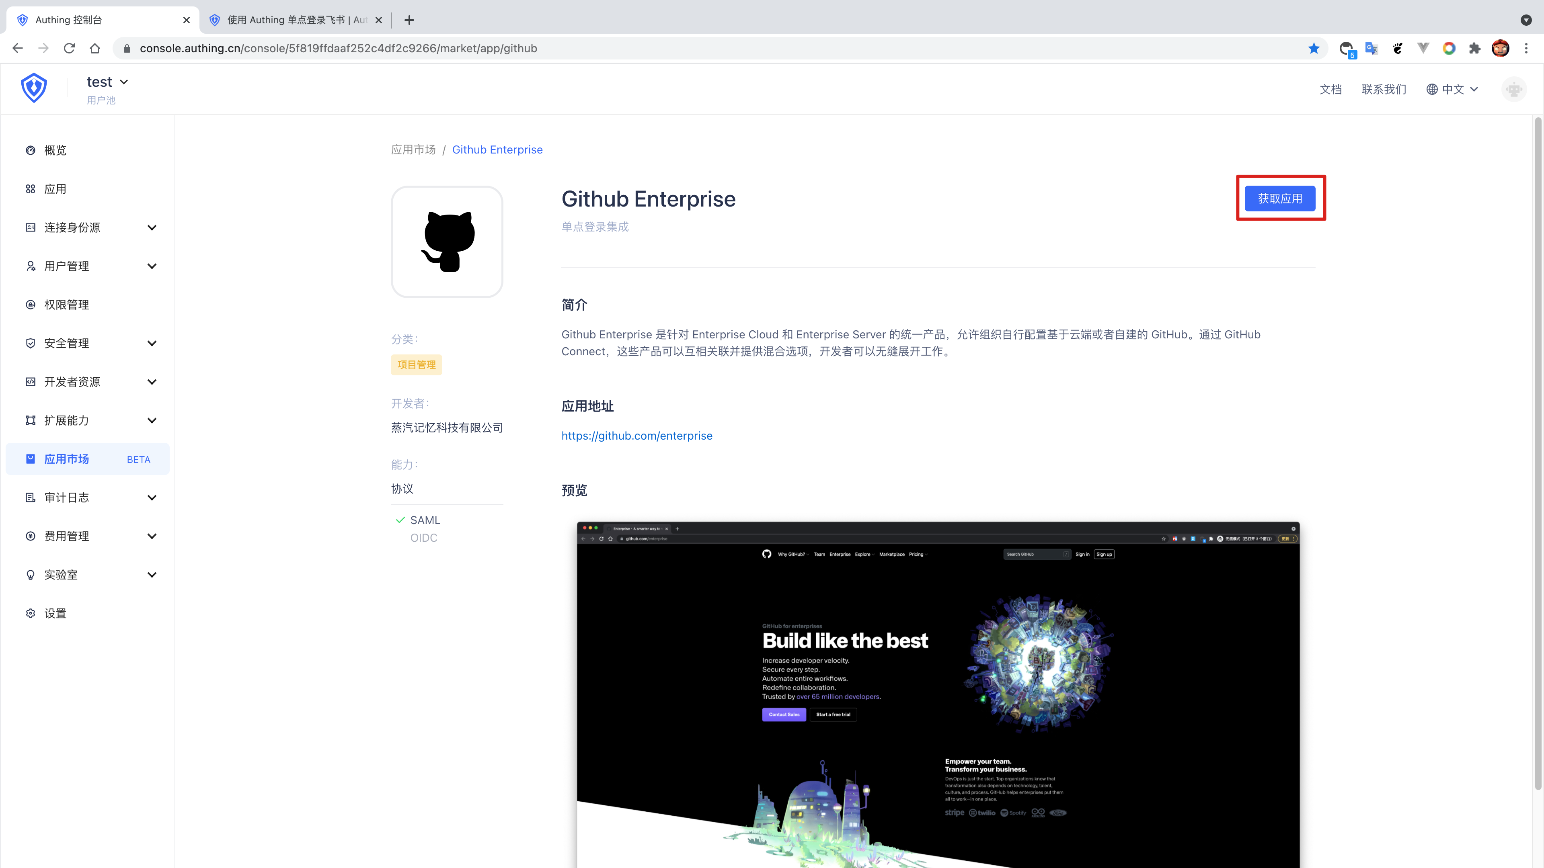Click the 设置 gear icon
1544x868 pixels.
[x=31, y=613]
